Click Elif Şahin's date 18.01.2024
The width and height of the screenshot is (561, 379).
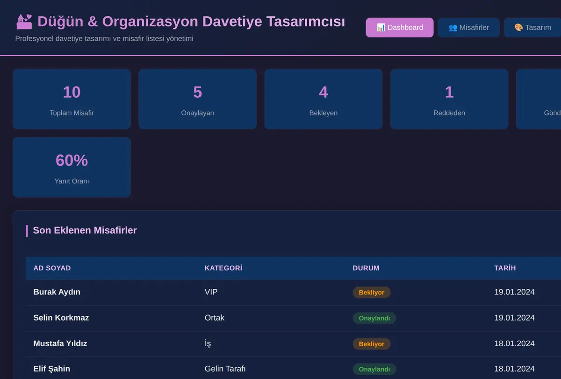514,369
